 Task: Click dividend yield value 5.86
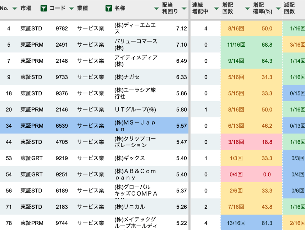point(182,93)
